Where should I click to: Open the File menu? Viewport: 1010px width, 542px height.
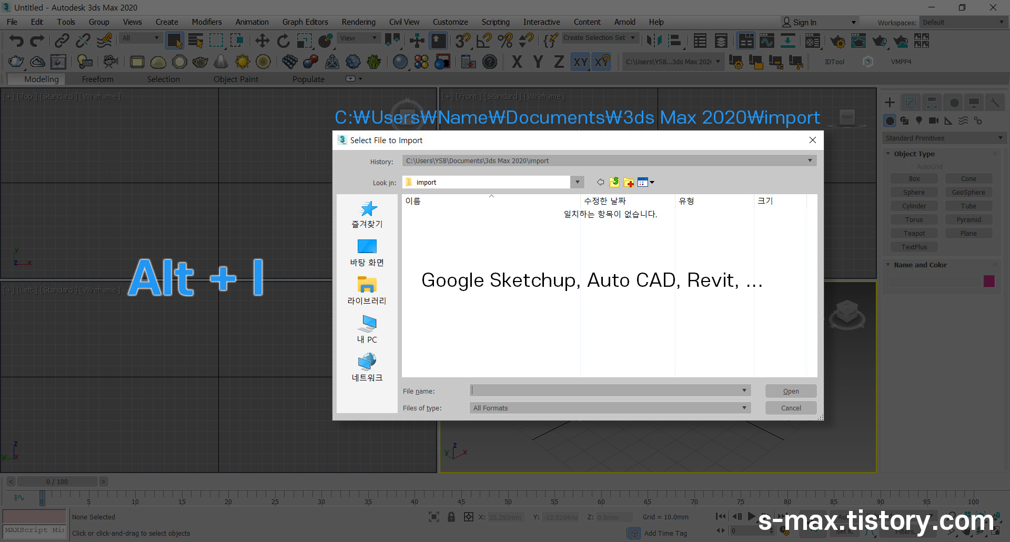[x=12, y=22]
